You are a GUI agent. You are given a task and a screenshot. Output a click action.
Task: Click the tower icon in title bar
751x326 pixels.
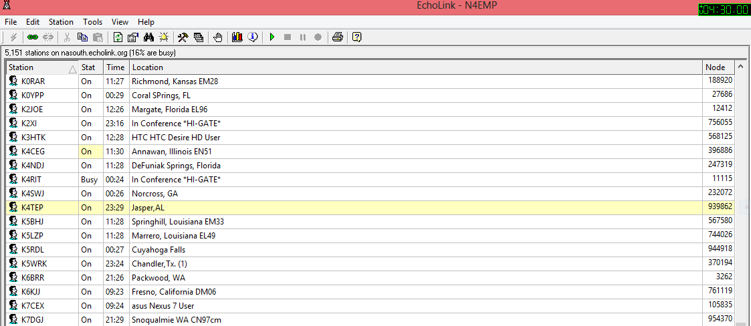pyautogui.click(x=5, y=6)
